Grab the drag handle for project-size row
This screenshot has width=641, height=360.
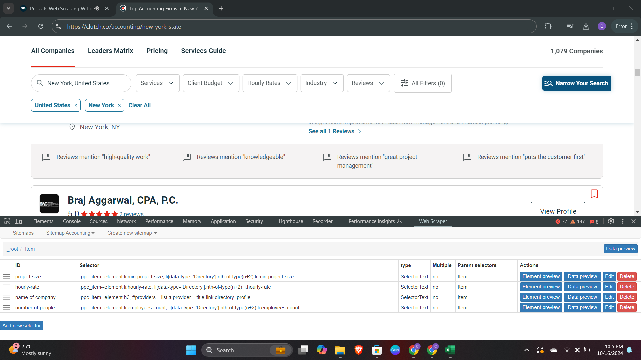coord(6,277)
